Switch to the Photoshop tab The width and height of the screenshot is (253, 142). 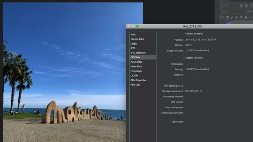tap(143, 71)
